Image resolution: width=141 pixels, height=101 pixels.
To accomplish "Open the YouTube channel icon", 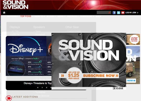I will tap(123, 13).
